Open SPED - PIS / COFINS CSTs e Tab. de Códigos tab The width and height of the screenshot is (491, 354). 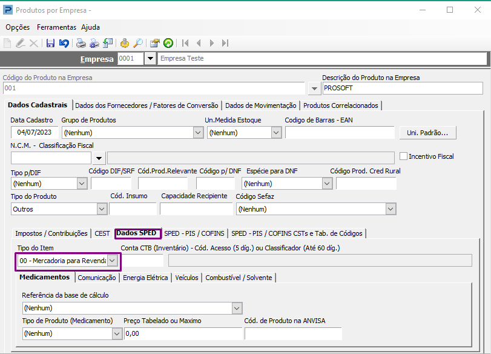point(297,233)
